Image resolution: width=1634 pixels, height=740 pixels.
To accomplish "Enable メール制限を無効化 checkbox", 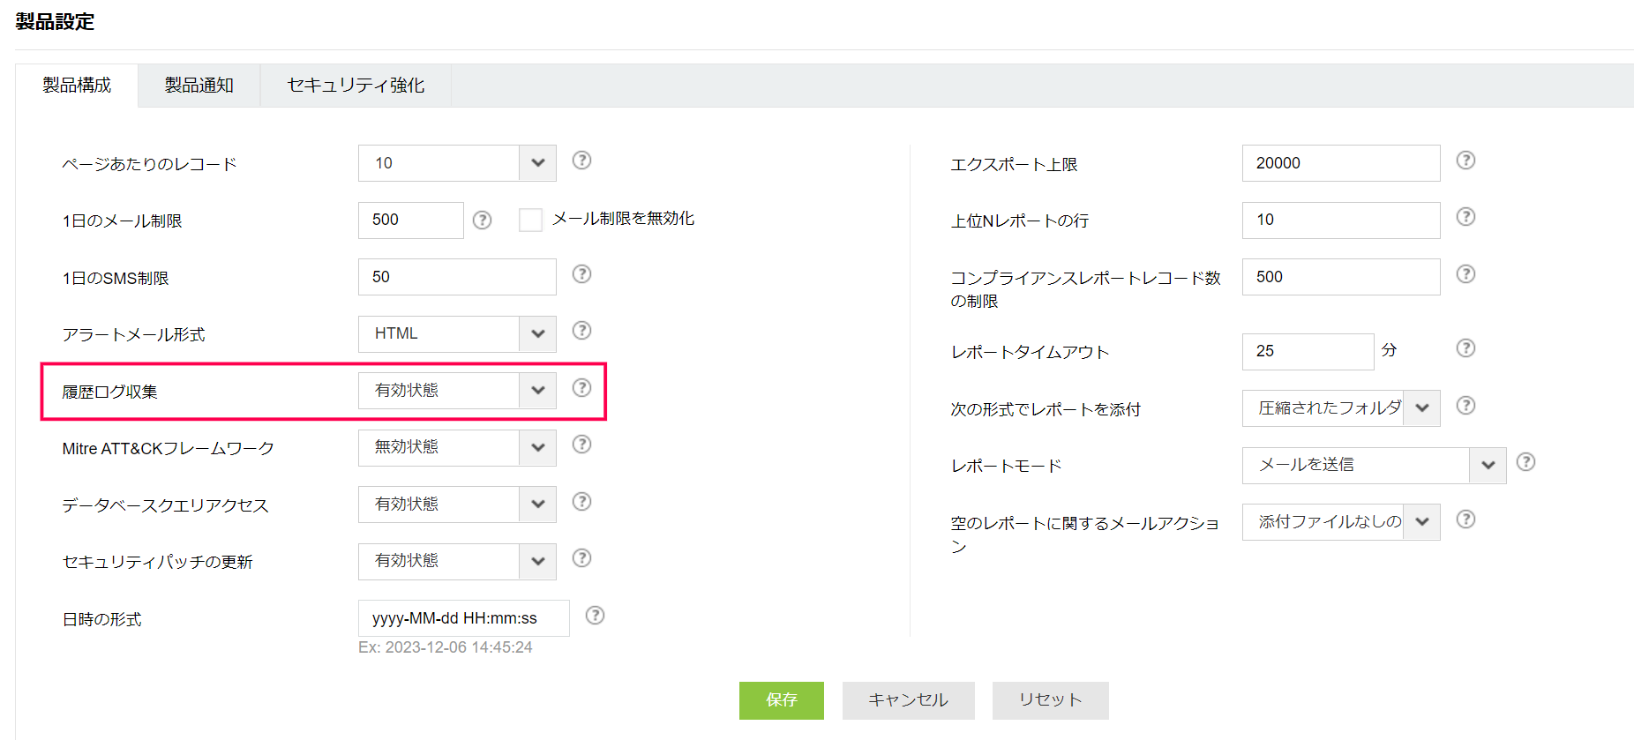I will click(x=530, y=221).
